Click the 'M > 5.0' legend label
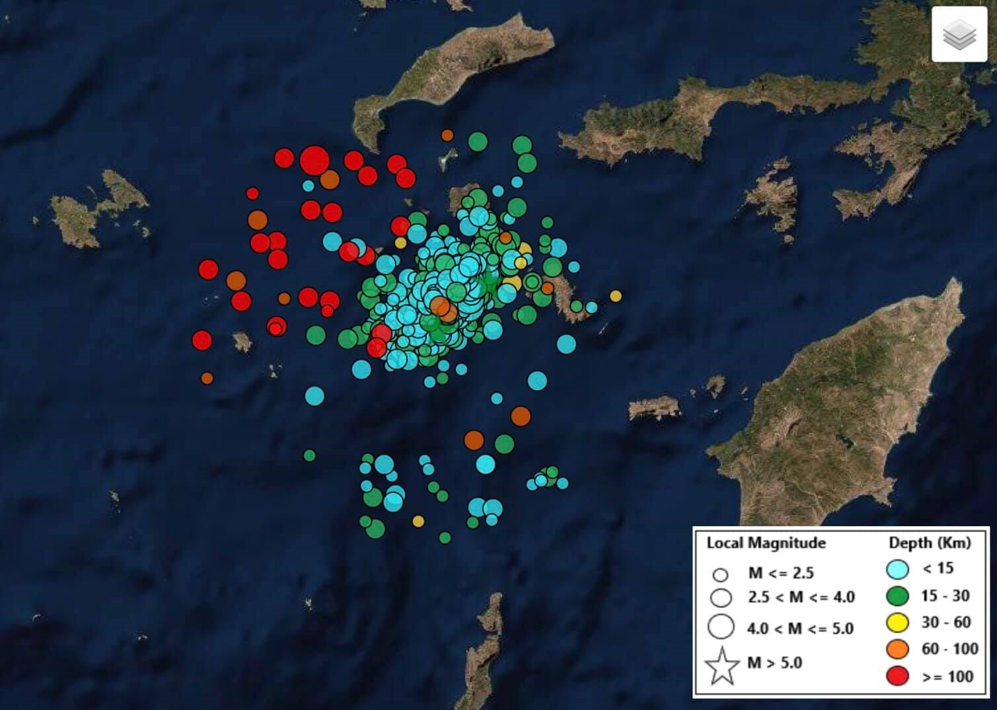The height and width of the screenshot is (710, 997). [x=774, y=662]
